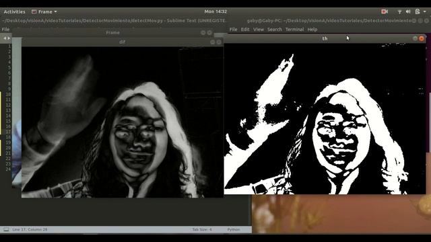This screenshot has width=431, height=242.
Task: Click the 'dif' window title bar
Action: [x=122, y=42]
